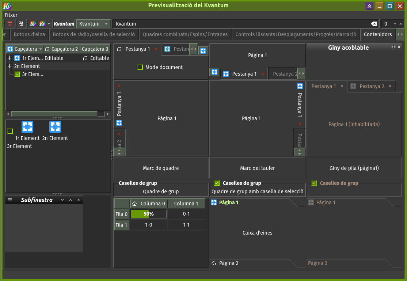
Task: Click the Capçalera 2 column header
Action: click(61, 49)
